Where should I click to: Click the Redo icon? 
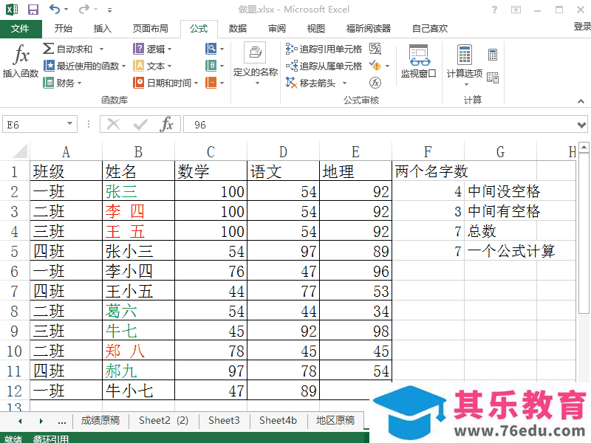coord(83,9)
